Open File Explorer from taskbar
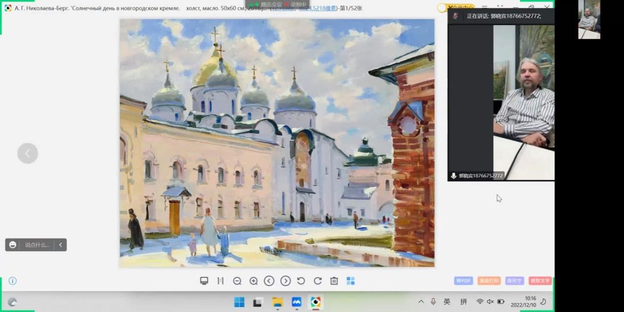The width and height of the screenshot is (624, 312). (x=278, y=302)
